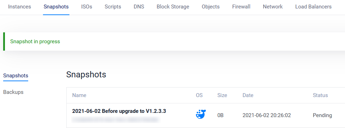Click the Date column header
The height and width of the screenshot is (128, 345).
point(248,95)
